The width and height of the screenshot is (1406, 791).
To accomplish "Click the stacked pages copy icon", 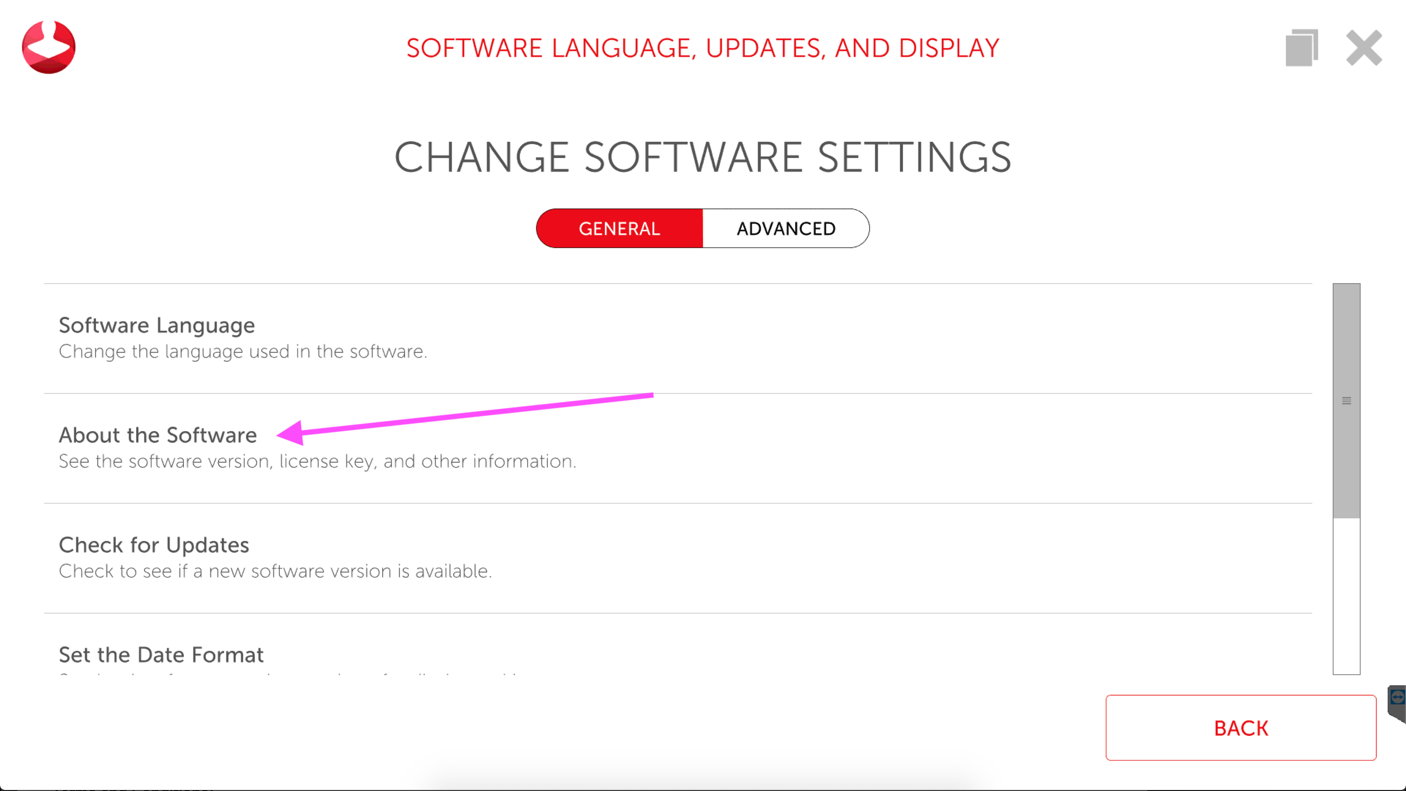I will [1302, 48].
